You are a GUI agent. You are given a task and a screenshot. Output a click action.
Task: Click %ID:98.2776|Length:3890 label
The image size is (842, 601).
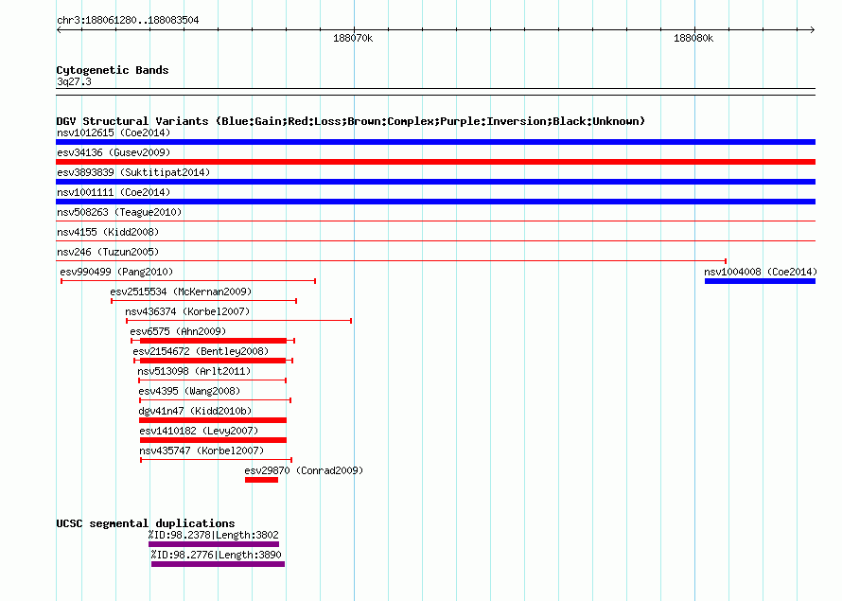pos(216,555)
